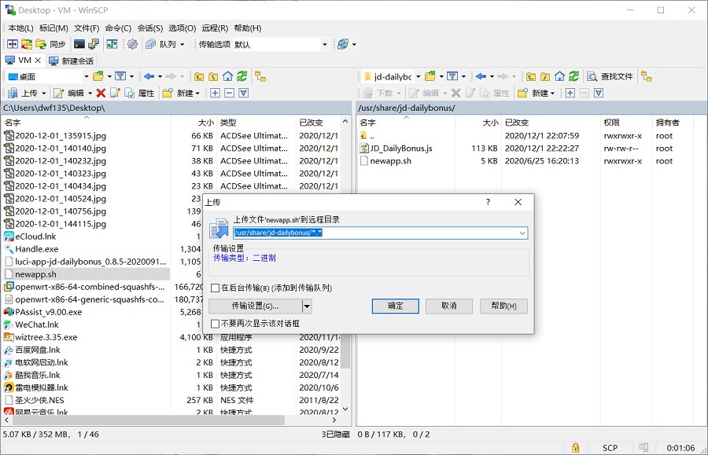Select JD_DailyBonus.js in the remote panel
This screenshot has width=708, height=455.
pyautogui.click(x=401, y=149)
